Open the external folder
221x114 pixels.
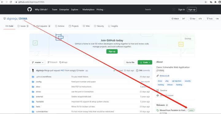pyautogui.click(x=39, y=97)
